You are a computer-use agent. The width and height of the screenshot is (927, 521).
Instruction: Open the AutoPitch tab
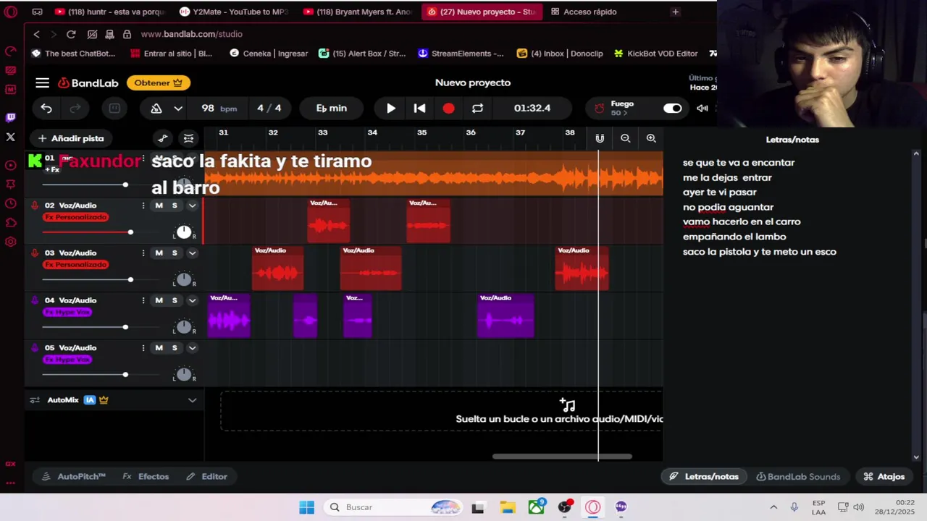tap(74, 476)
